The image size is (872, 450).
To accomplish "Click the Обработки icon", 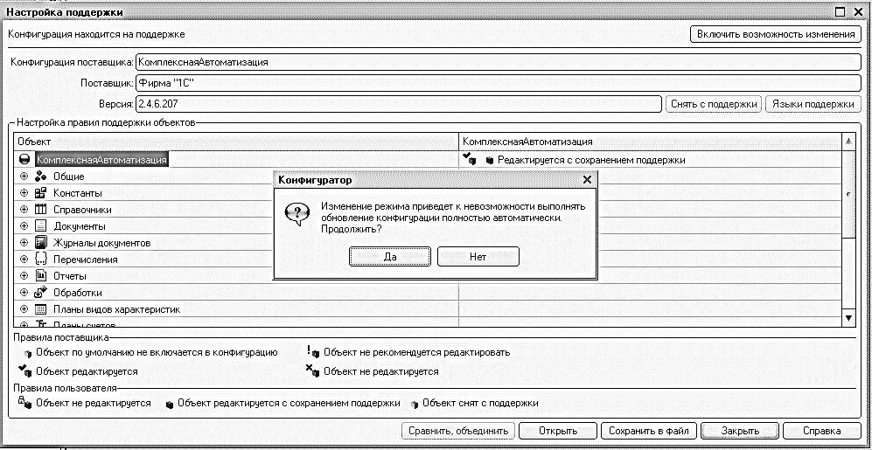I will click(x=40, y=292).
